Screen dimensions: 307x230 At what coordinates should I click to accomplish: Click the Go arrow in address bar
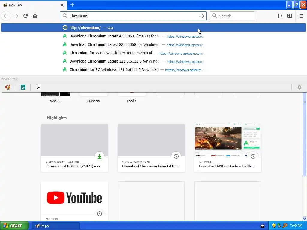202,16
